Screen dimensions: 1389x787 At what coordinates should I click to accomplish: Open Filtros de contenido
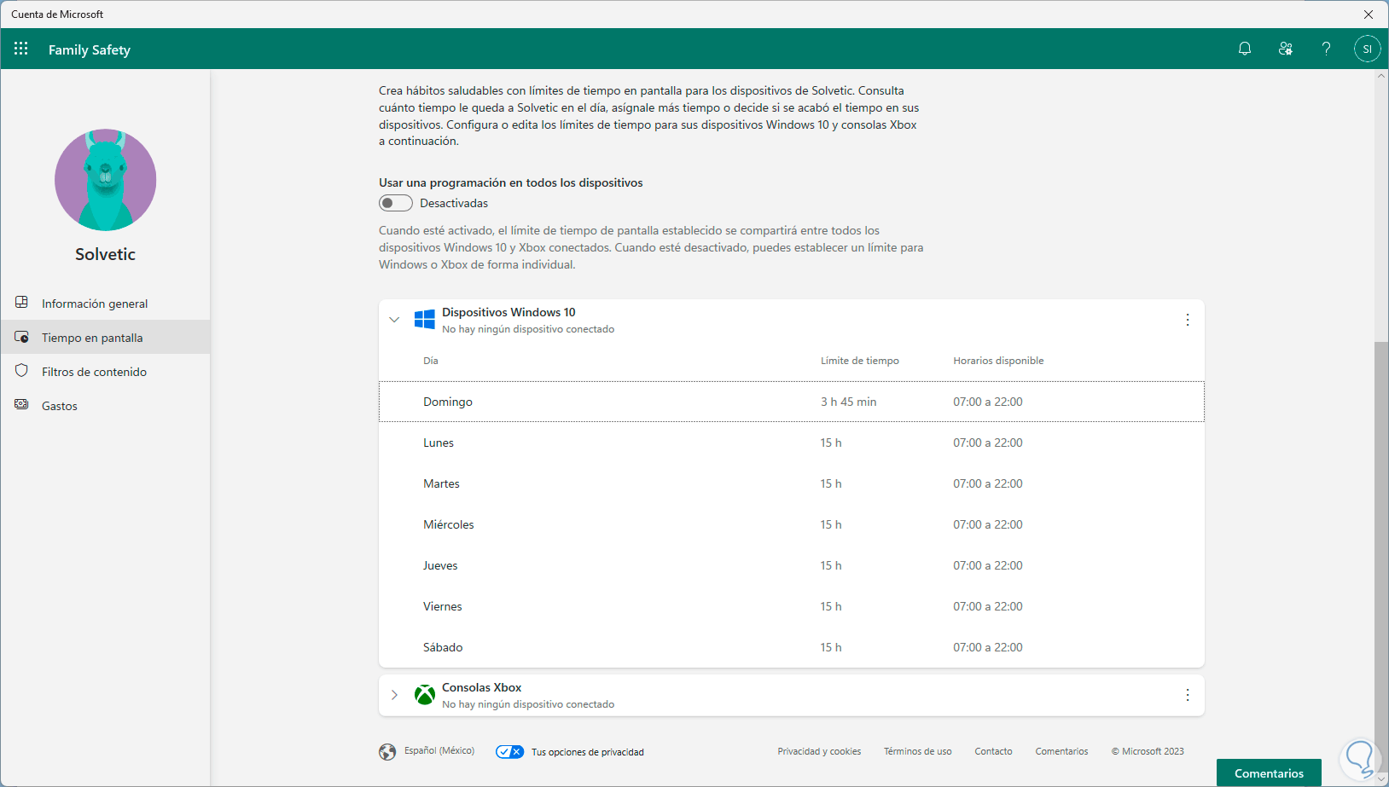point(106,371)
